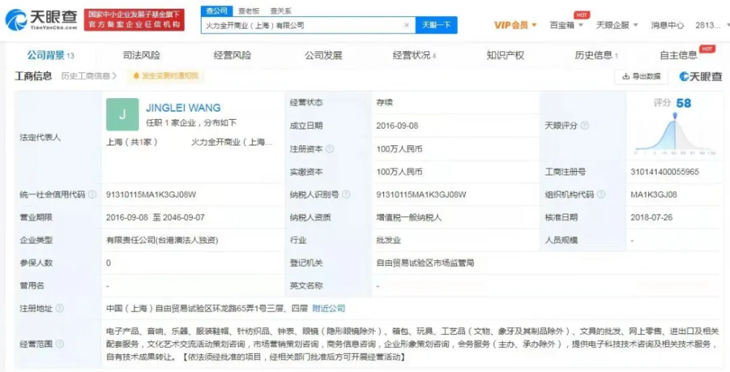Click the help icon beside 天眼评分

click(585, 126)
